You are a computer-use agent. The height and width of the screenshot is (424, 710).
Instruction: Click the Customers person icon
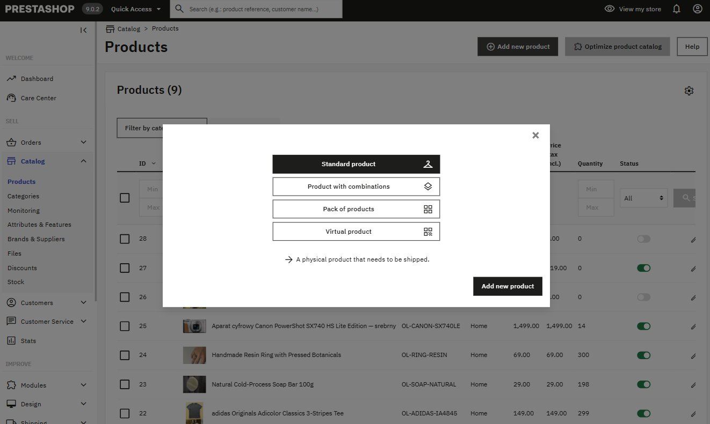click(11, 303)
